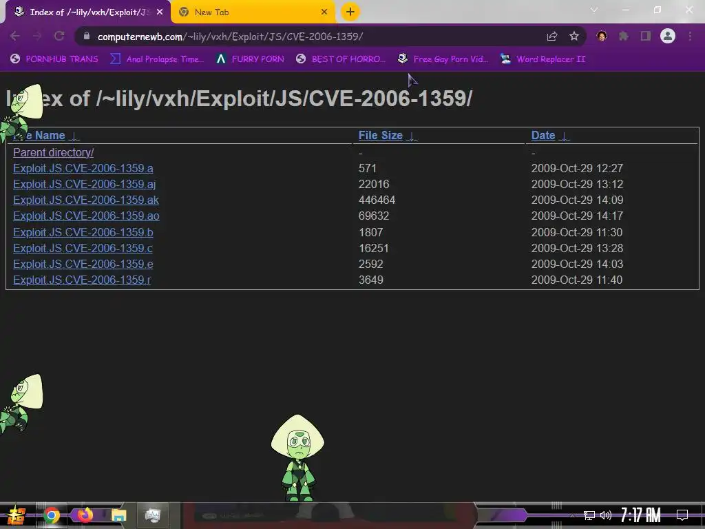Screen dimensions: 705x529
Task: Click the Date descending arrow
Action: [564, 136]
